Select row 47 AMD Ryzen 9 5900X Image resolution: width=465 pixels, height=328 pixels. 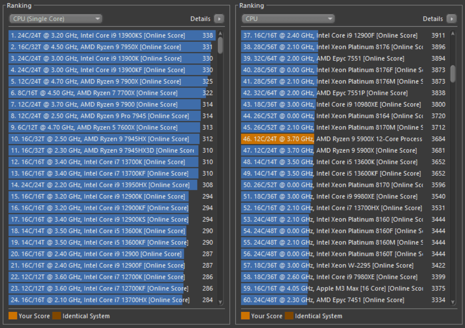coord(344,150)
